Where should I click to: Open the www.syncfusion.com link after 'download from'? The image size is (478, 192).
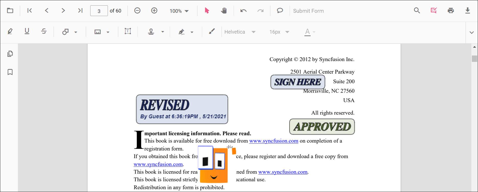(x=274, y=141)
